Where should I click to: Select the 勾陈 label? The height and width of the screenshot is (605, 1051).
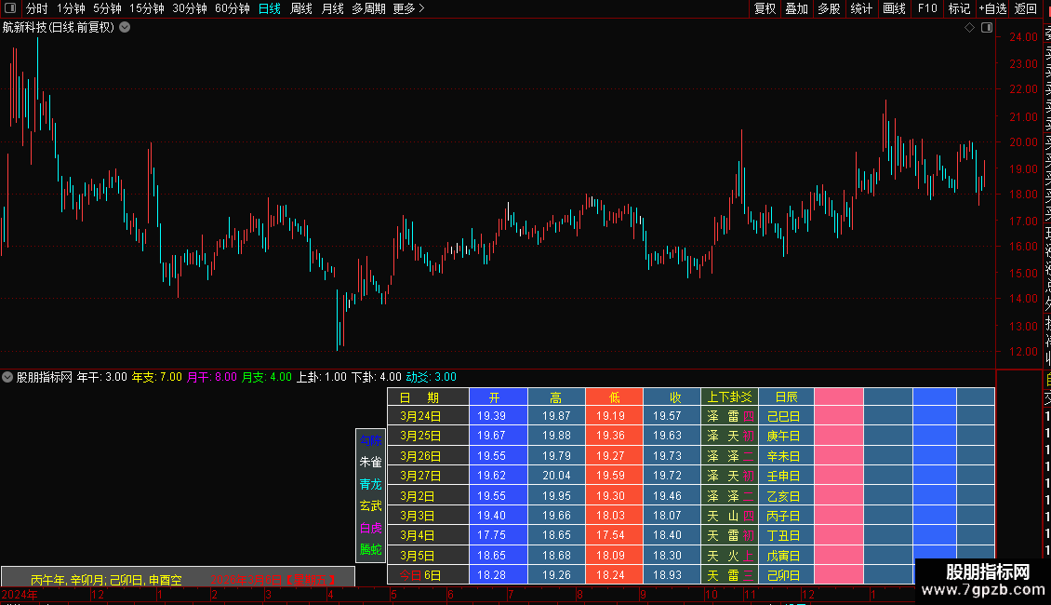(371, 440)
